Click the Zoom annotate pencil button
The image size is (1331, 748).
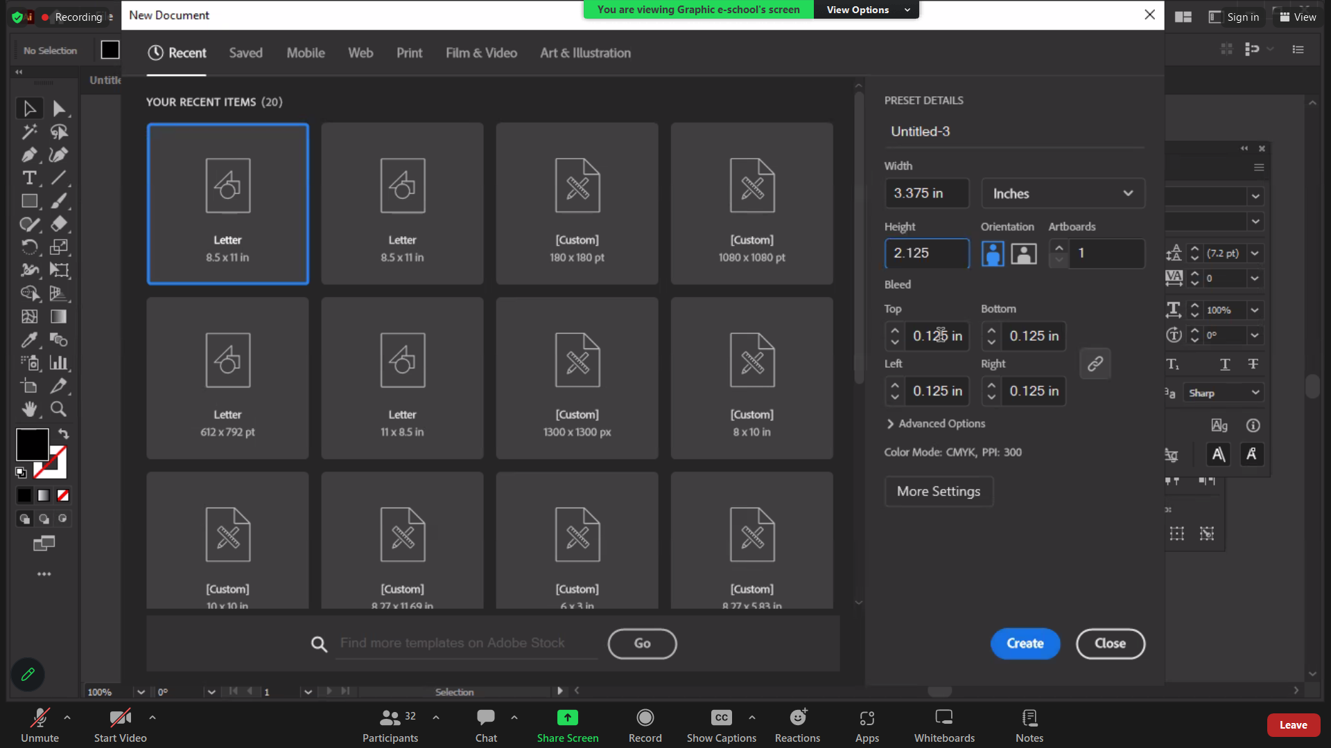point(28,674)
